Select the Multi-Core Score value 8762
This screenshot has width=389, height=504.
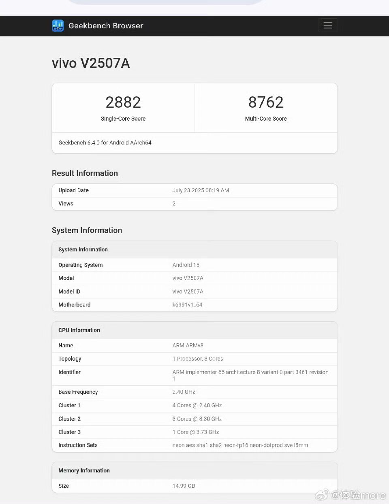pyautogui.click(x=266, y=102)
